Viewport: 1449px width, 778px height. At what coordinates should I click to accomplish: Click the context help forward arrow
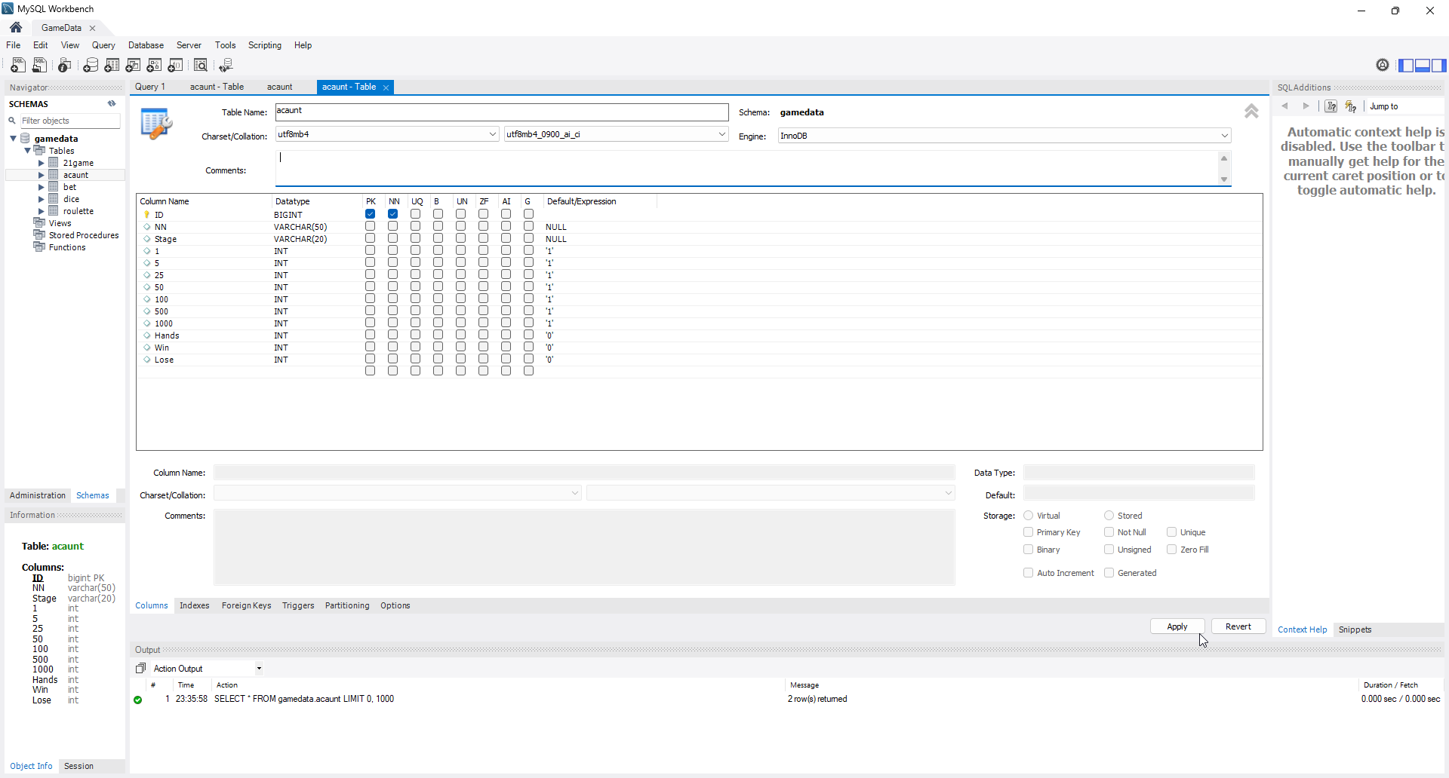1306,106
